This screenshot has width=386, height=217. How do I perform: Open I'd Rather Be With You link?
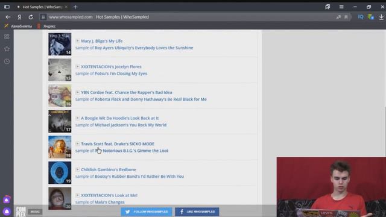[139, 177]
